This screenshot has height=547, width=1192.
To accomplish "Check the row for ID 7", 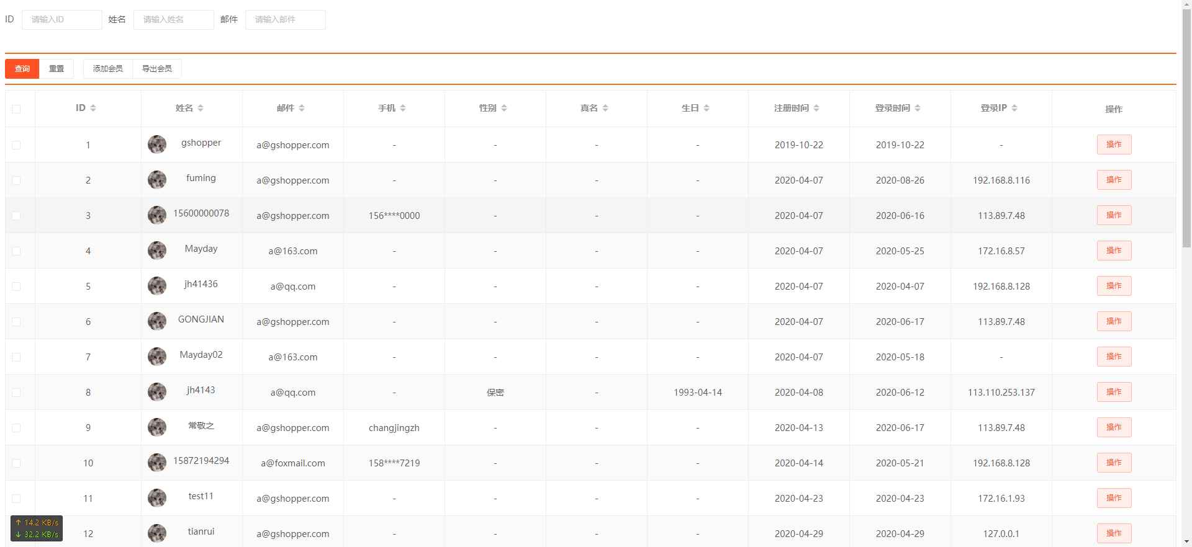I will pyautogui.click(x=16, y=357).
